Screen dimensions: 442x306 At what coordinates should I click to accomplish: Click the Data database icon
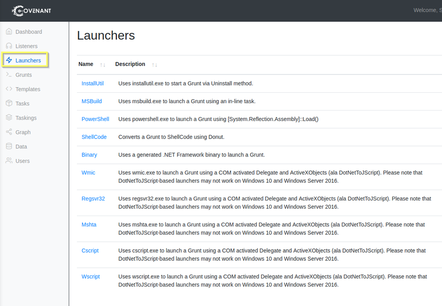9,146
